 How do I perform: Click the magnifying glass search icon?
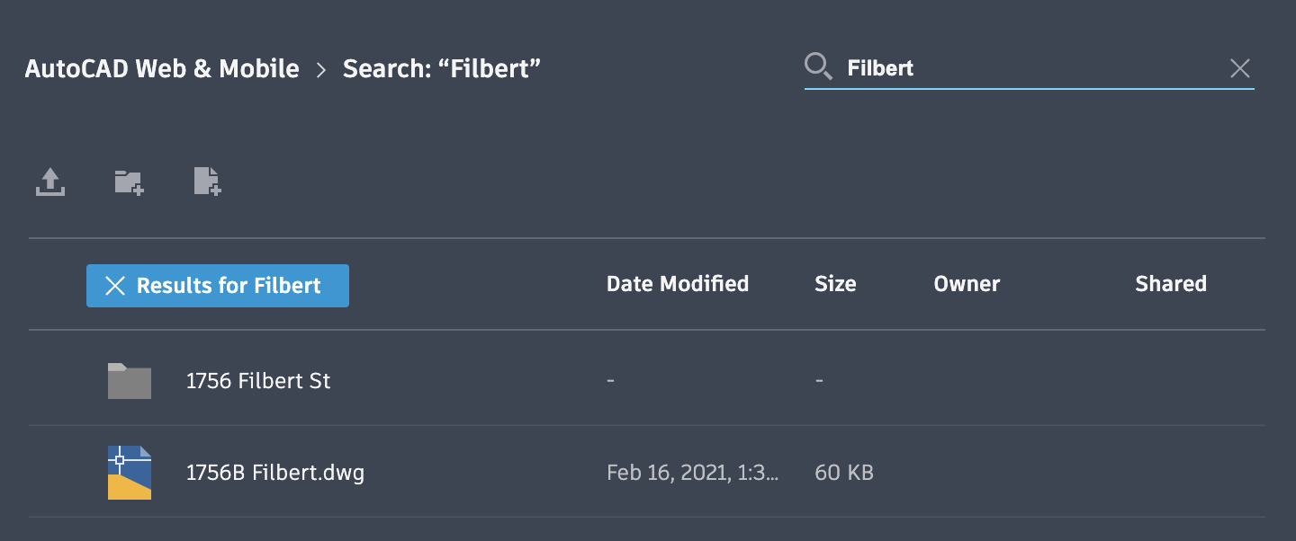coord(818,67)
